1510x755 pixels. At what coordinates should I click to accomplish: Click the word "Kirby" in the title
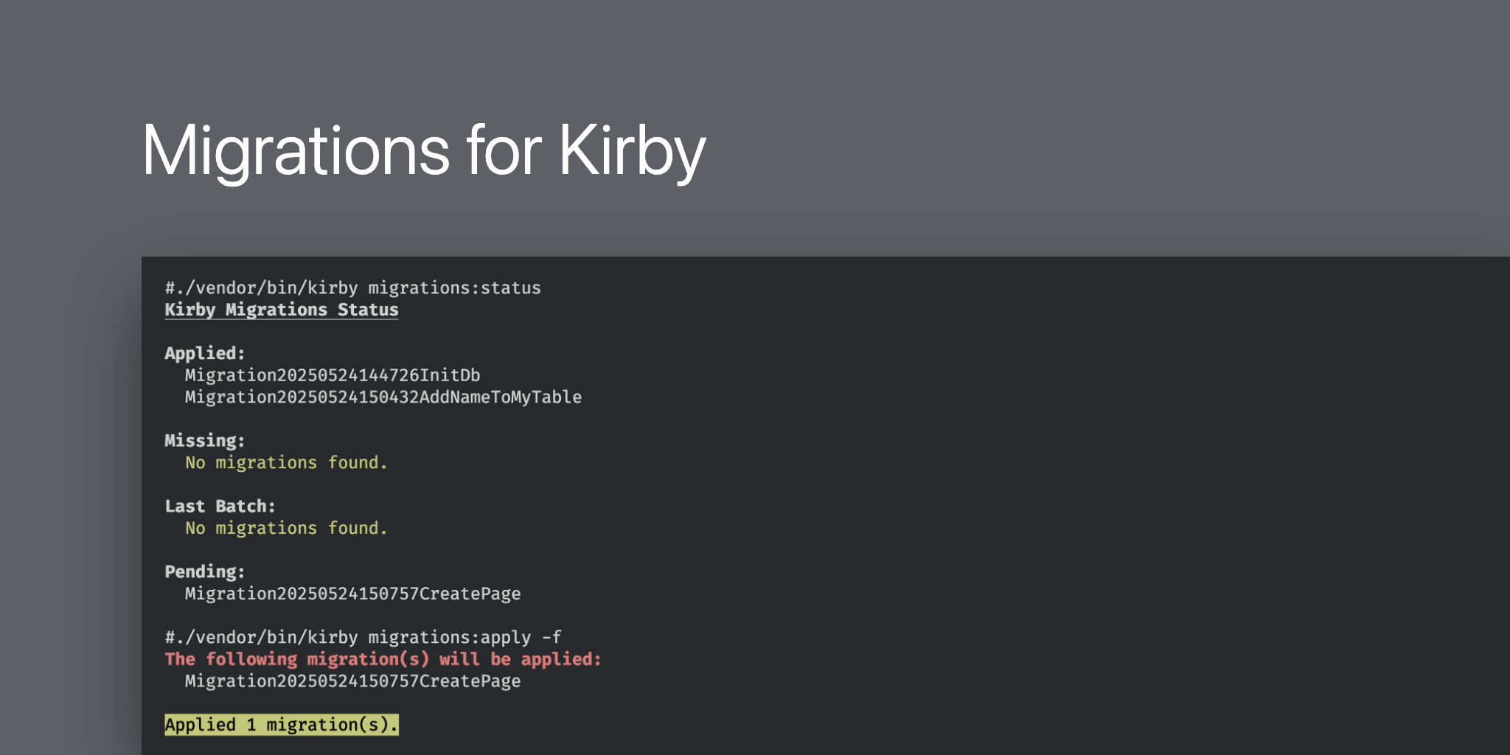point(631,151)
